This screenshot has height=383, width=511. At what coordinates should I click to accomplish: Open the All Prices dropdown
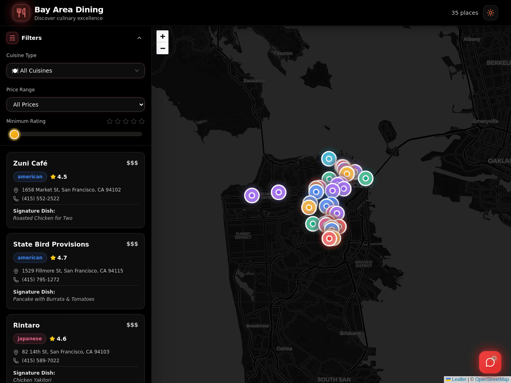coord(75,105)
